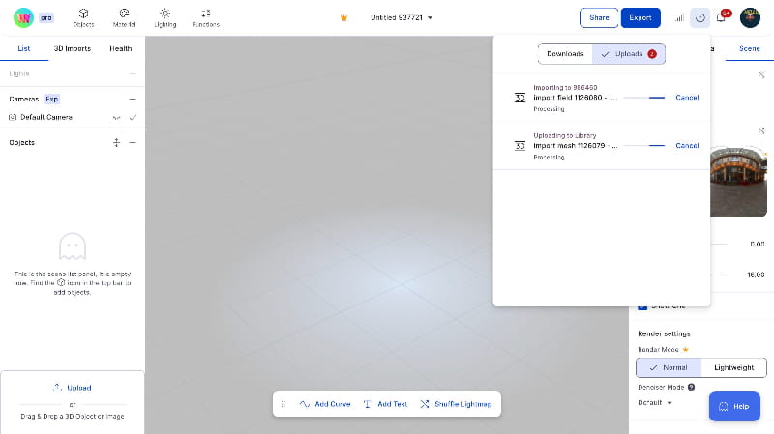
Task: Click the signal bars icon
Action: pos(679,18)
